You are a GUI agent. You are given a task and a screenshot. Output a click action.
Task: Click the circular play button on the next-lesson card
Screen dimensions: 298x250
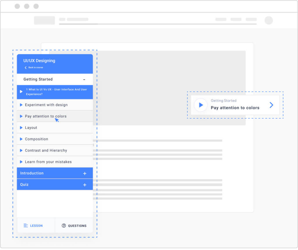201,105
